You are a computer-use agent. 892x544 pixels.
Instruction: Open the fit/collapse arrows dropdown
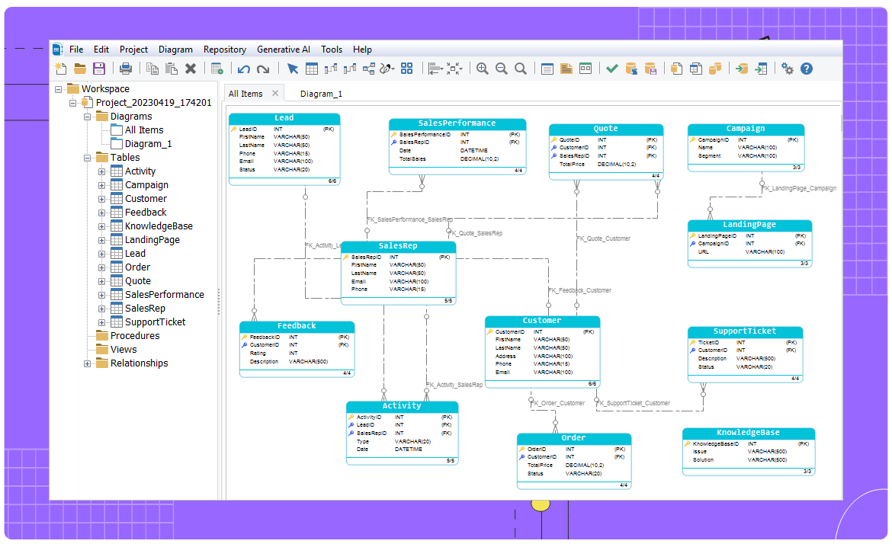(461, 69)
